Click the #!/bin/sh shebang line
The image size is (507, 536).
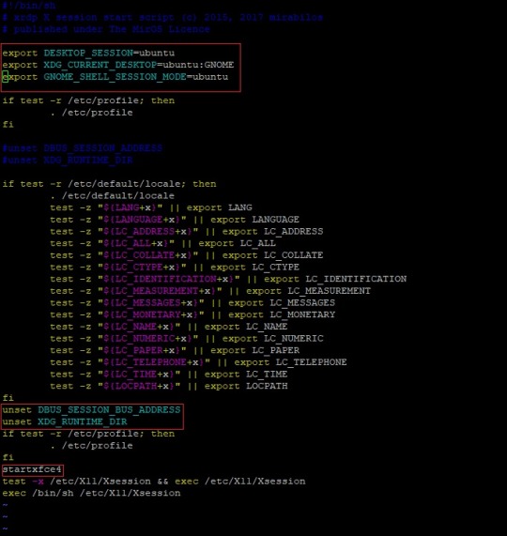[29, 5]
